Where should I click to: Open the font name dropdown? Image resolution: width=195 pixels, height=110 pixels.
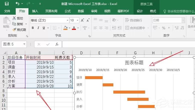tap(67, 20)
